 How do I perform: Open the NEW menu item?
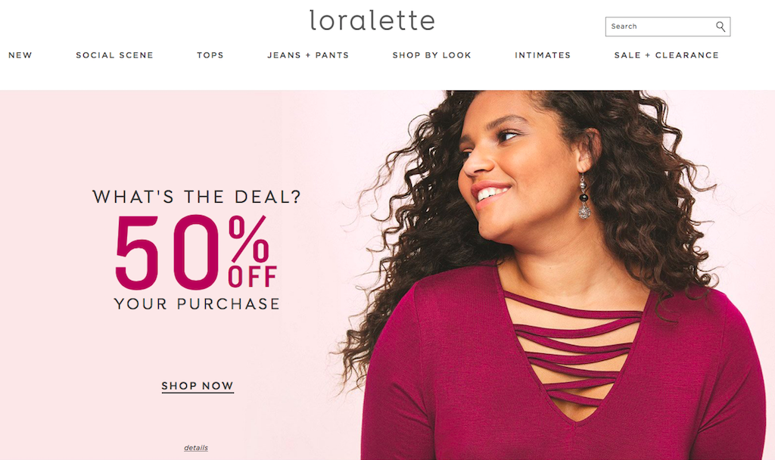tap(20, 55)
